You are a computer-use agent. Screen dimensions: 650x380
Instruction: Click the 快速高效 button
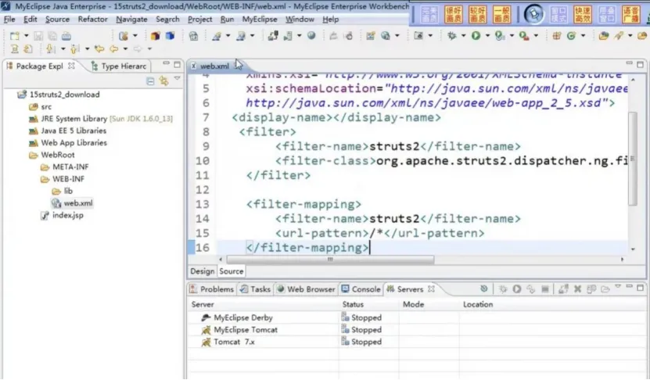(x=583, y=15)
